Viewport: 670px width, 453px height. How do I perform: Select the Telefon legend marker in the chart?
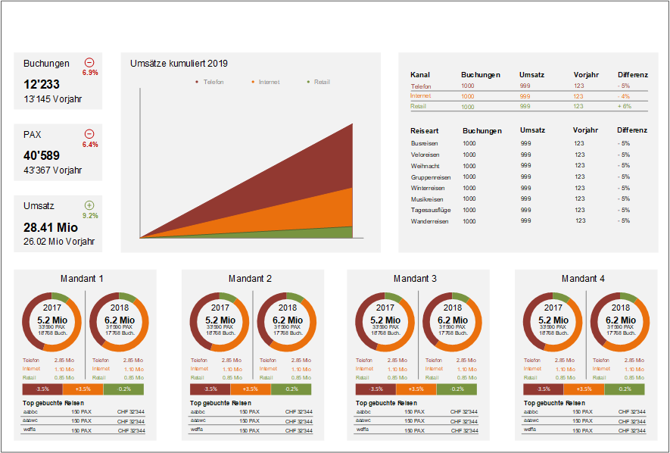coord(197,82)
